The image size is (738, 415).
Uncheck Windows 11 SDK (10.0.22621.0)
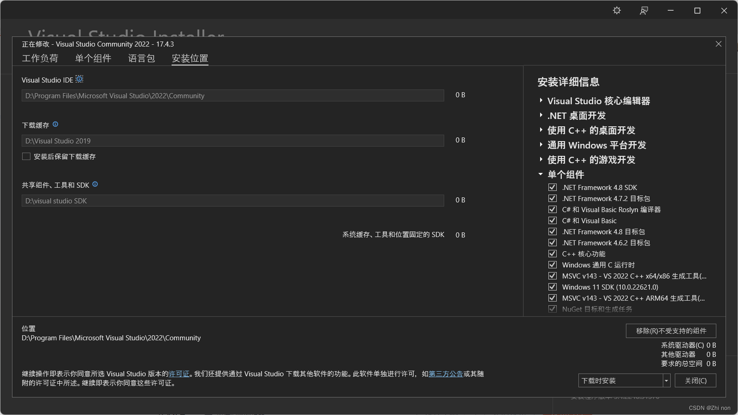pyautogui.click(x=552, y=287)
